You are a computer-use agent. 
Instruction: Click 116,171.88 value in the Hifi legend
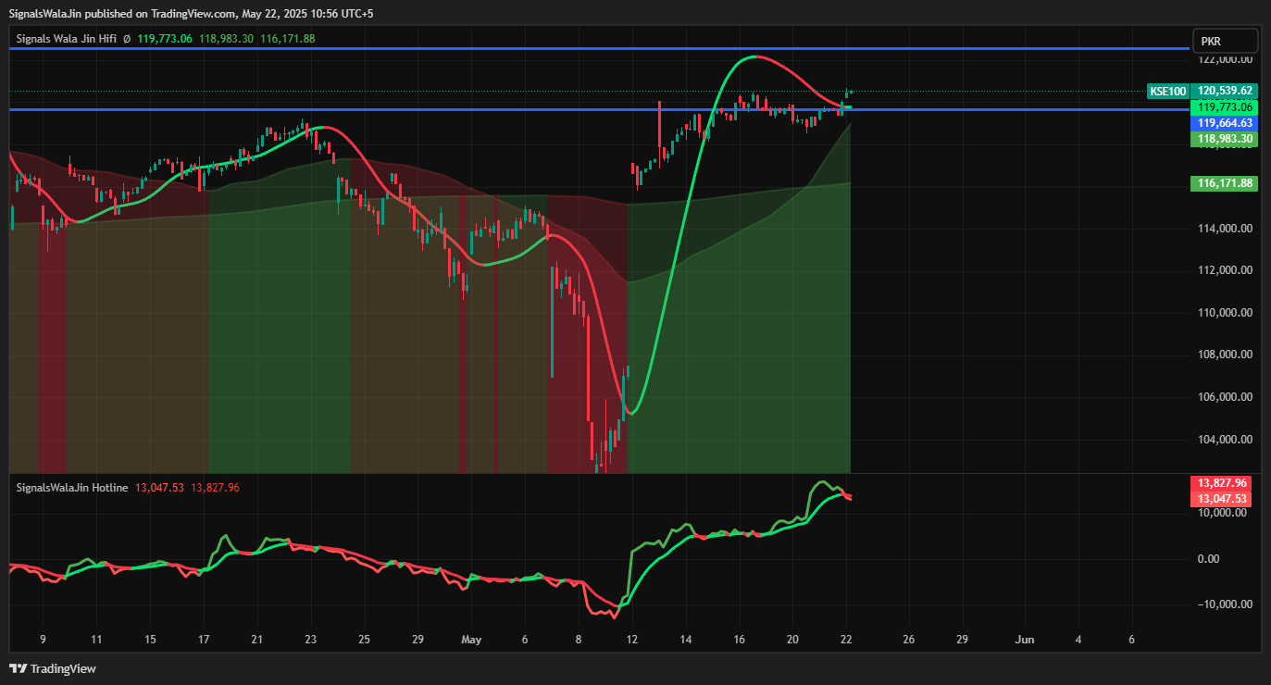point(288,39)
